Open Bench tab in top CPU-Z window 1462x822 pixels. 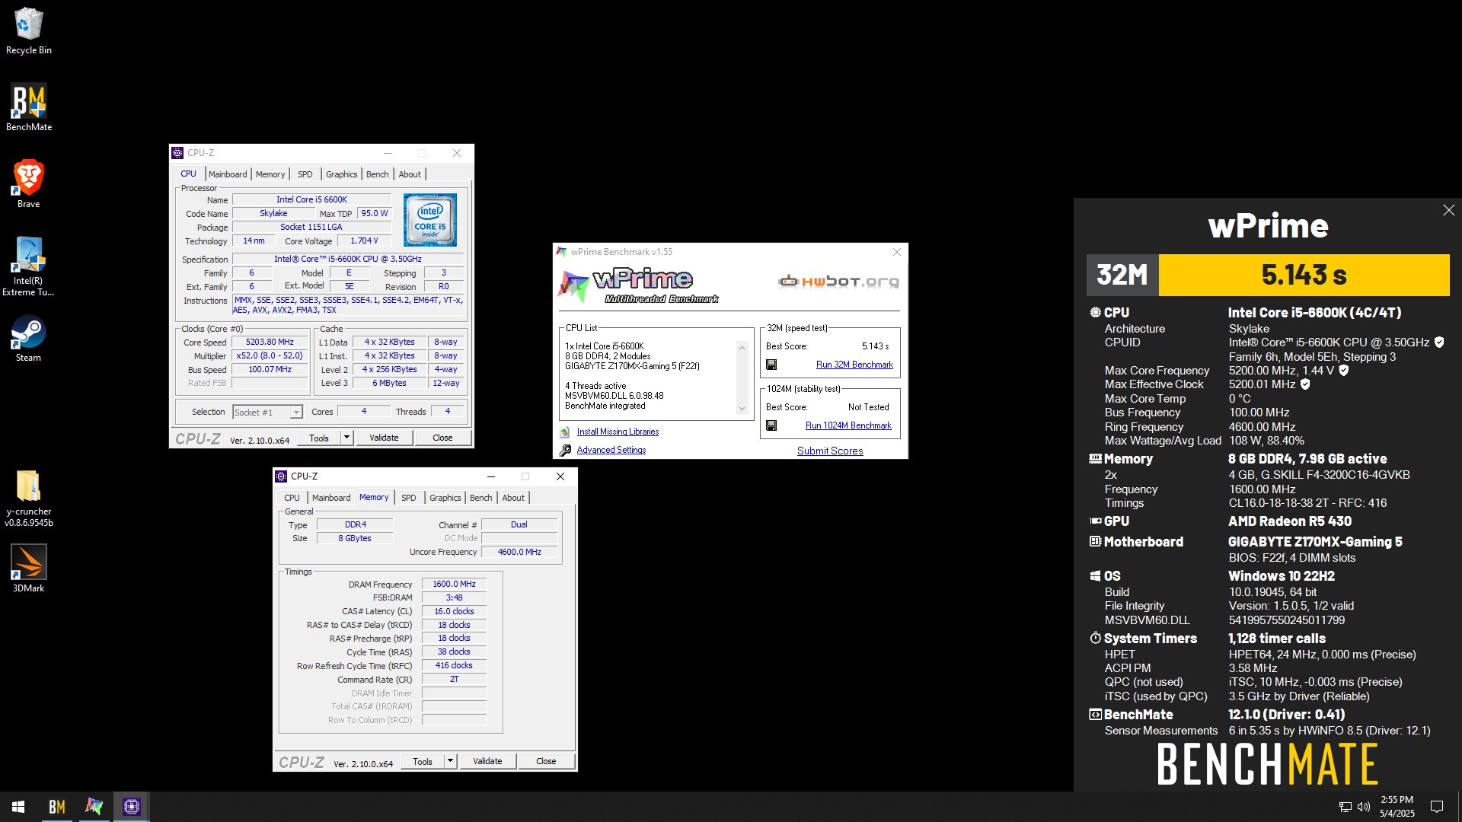tap(377, 174)
